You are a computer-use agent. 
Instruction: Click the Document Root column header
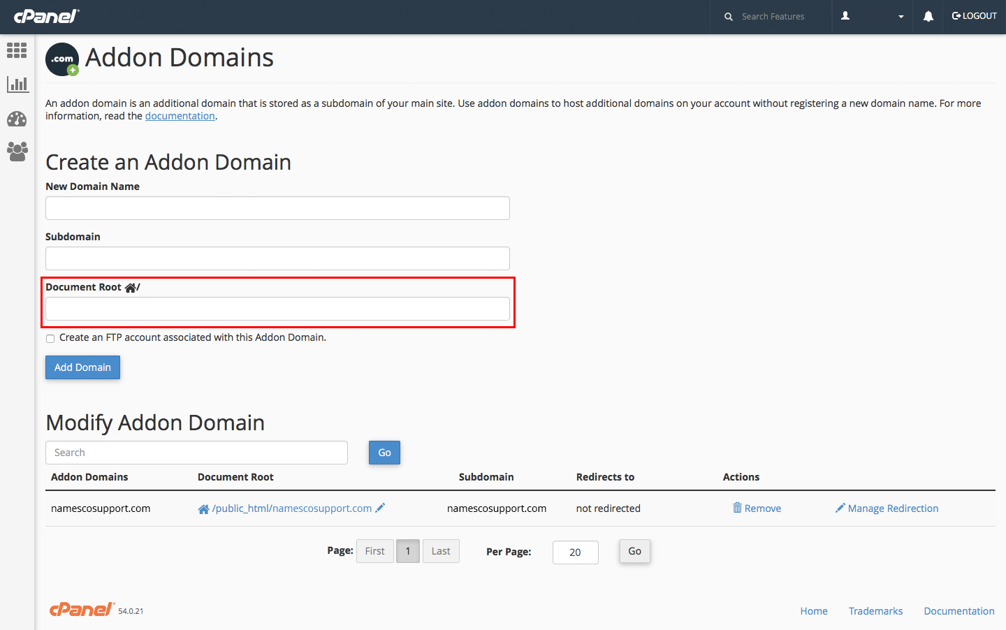(235, 477)
